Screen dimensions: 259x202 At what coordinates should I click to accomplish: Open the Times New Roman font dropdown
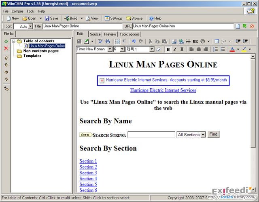click(110, 49)
